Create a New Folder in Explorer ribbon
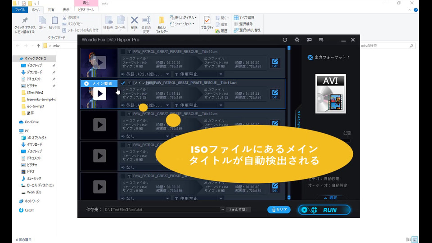432x243 pixels. (x=162, y=25)
